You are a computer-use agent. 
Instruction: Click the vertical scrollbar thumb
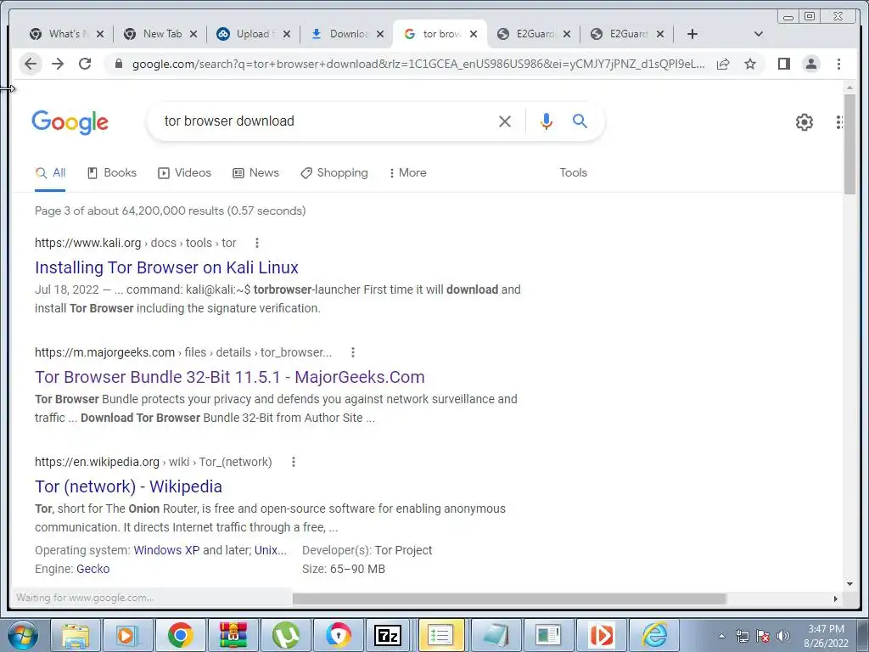coord(849,144)
